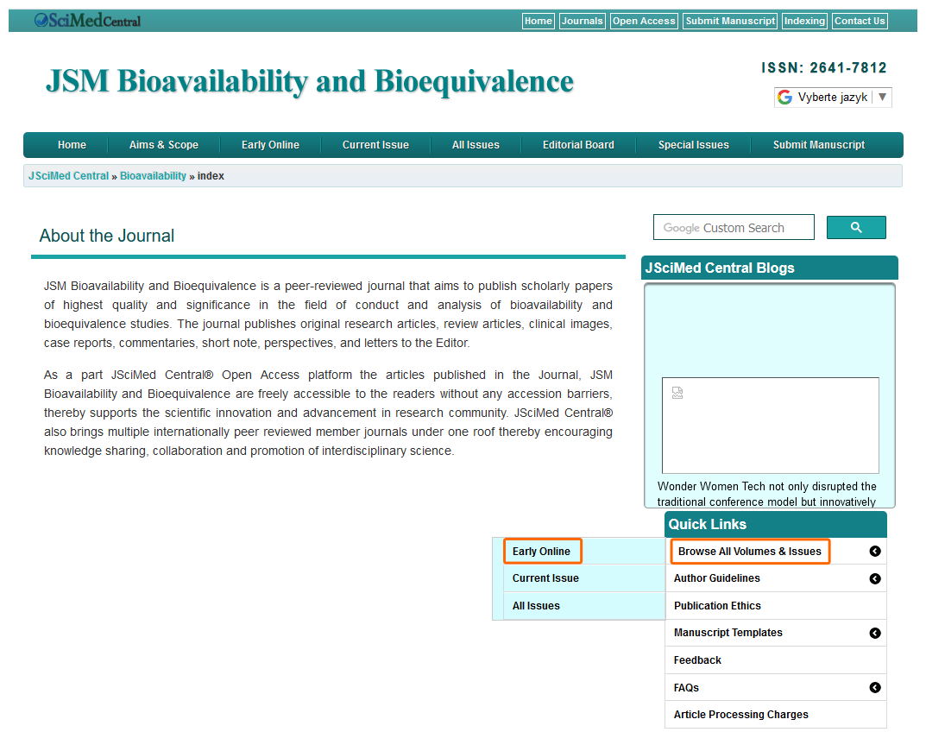The image size is (926, 751).
Task: Open the Article Processing Charges link
Action: click(741, 715)
